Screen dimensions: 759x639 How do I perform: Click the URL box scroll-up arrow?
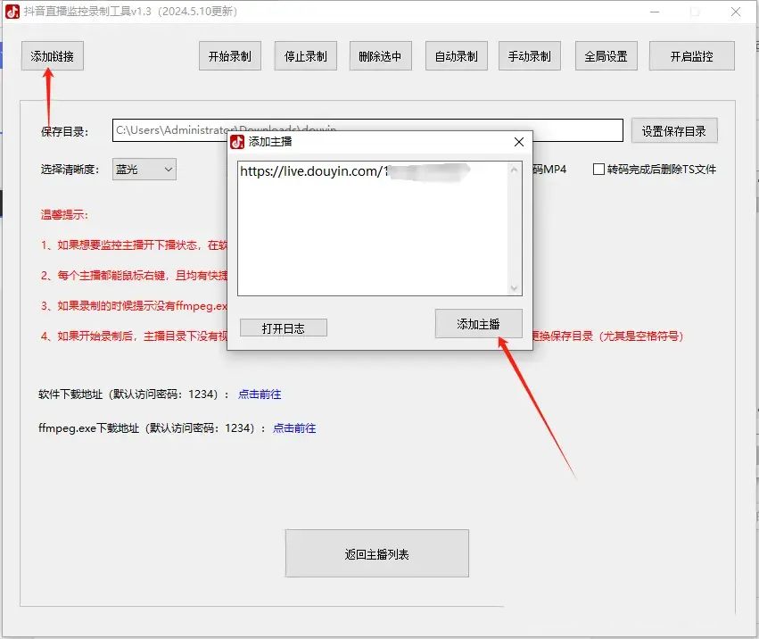(x=514, y=170)
